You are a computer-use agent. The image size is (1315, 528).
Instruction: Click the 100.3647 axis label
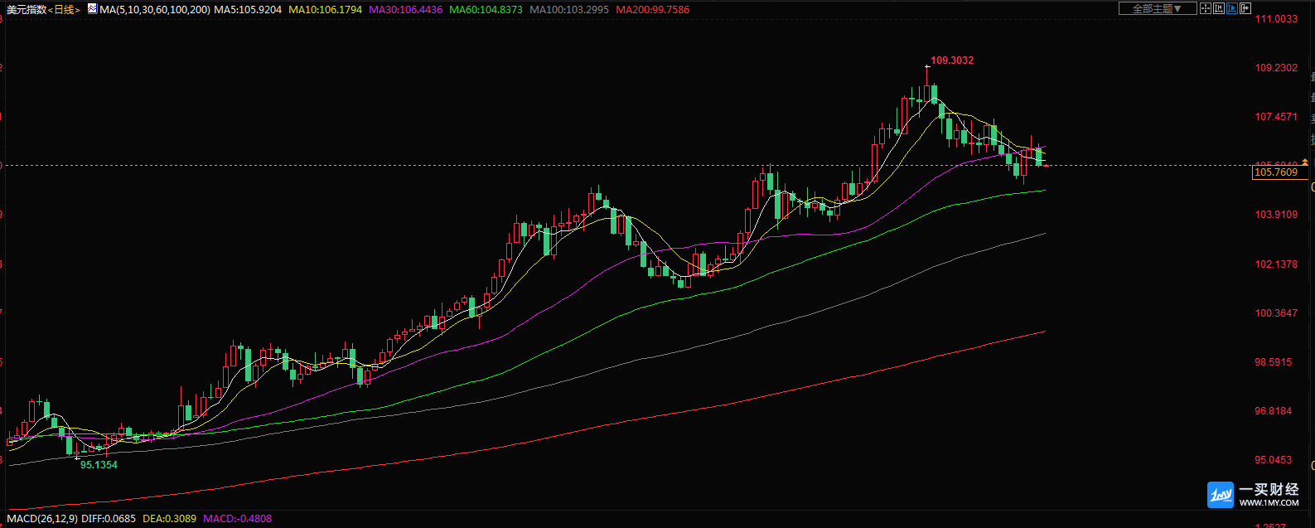[x=1276, y=313]
